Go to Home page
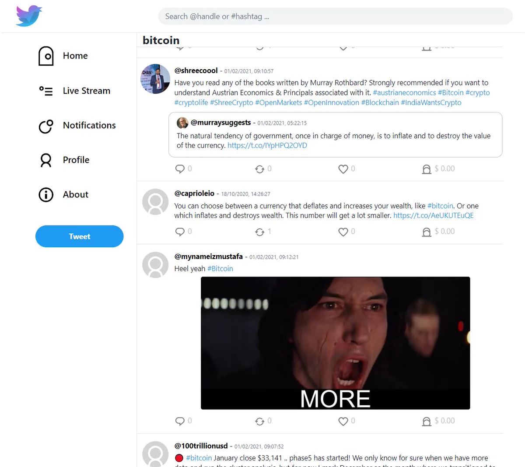Screen dimensions: 525x467 pos(75,56)
